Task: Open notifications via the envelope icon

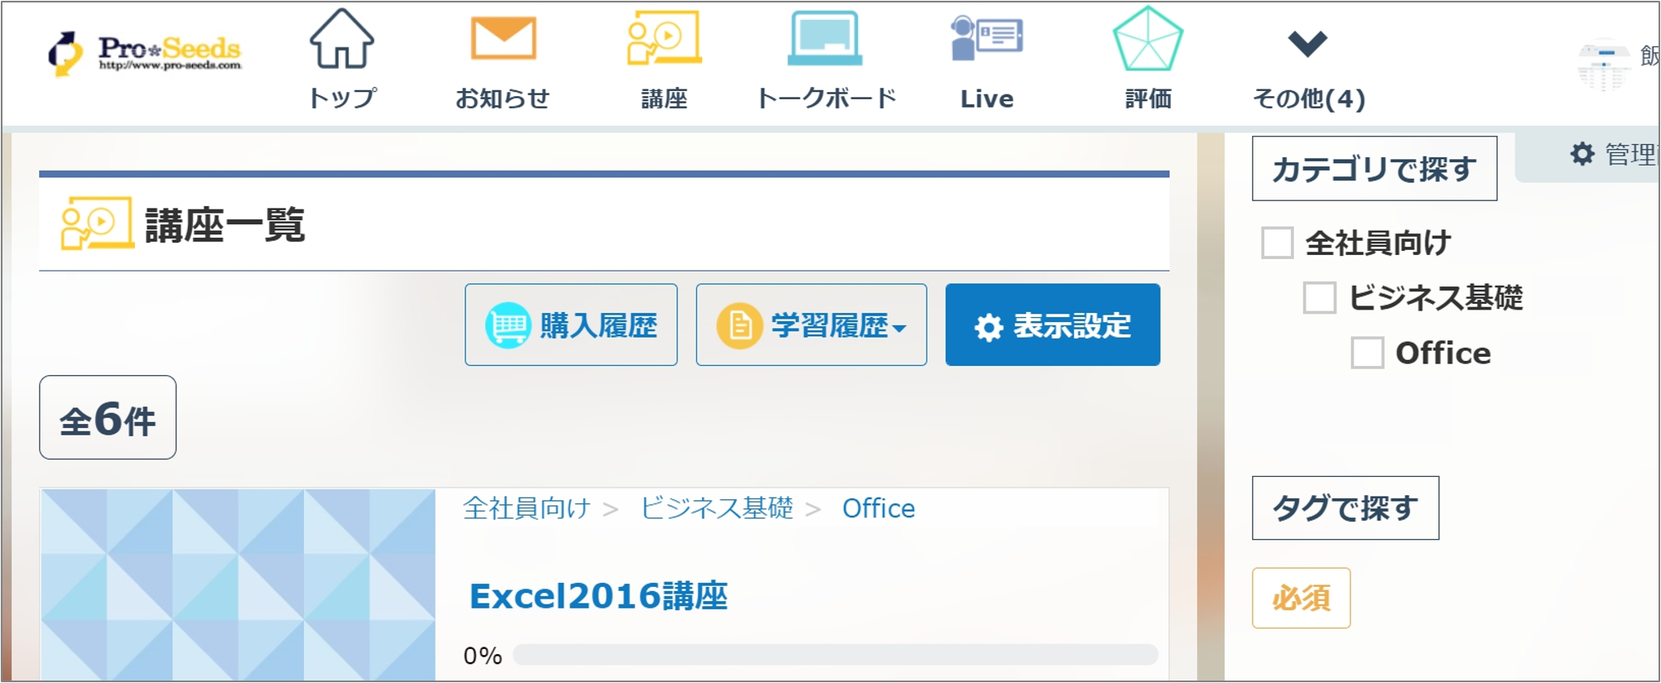Action: 503,40
